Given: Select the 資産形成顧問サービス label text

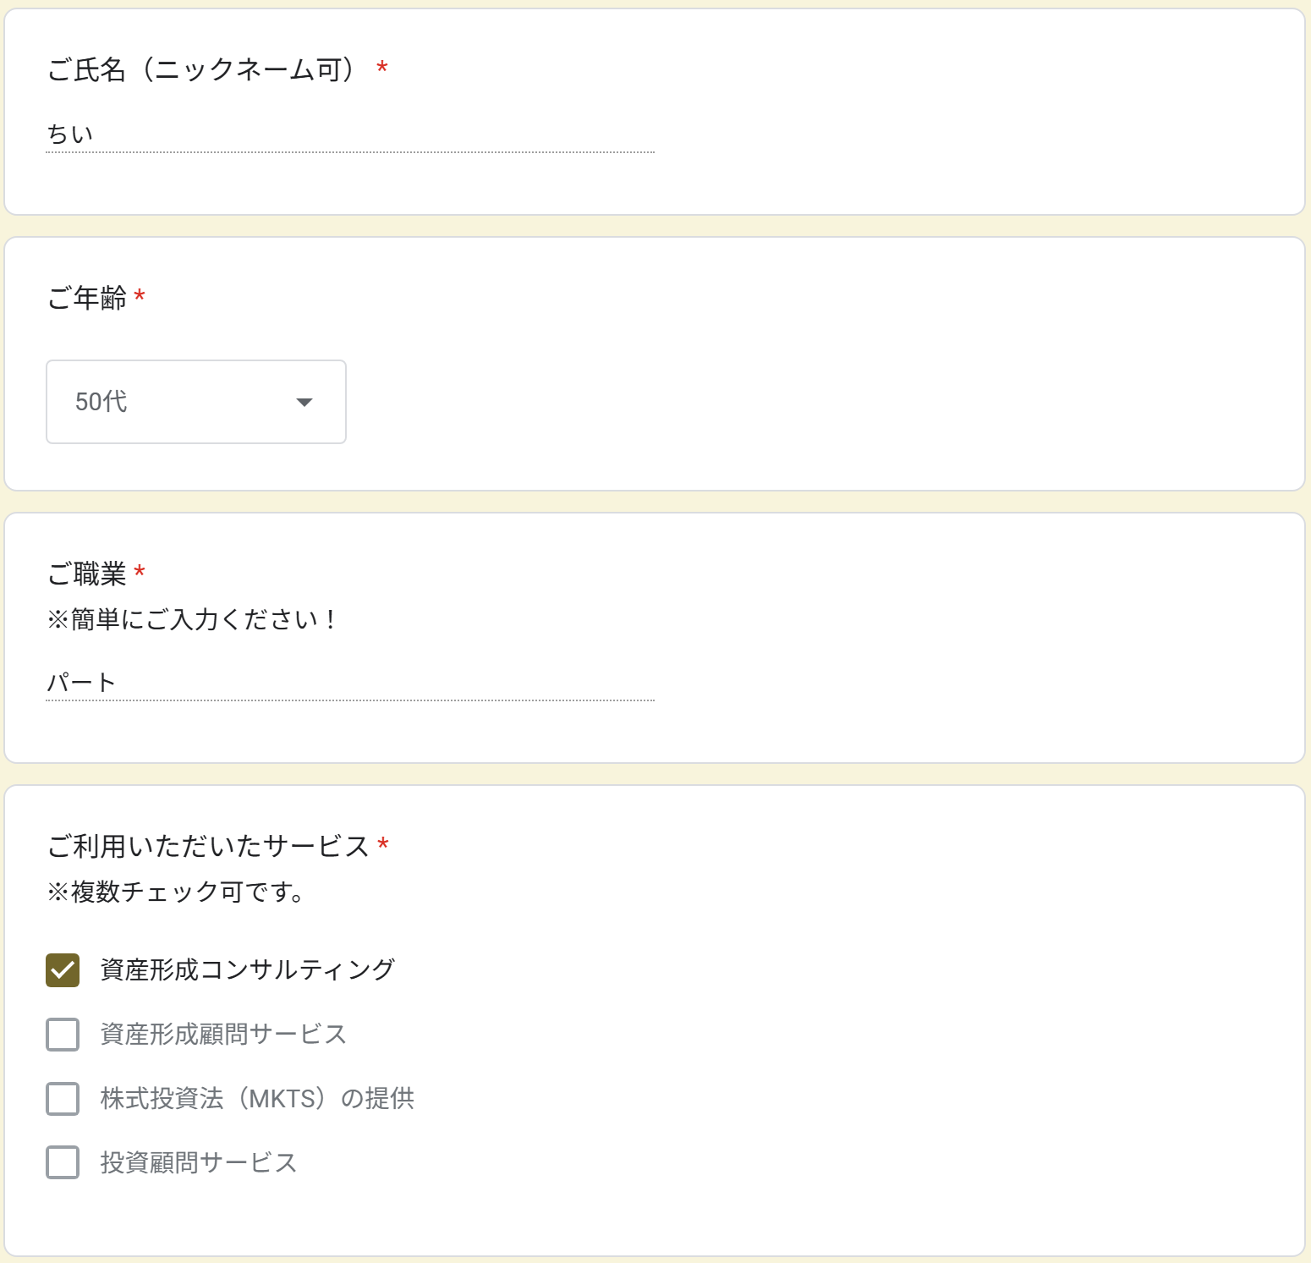Looking at the screenshot, I should tap(223, 1035).
